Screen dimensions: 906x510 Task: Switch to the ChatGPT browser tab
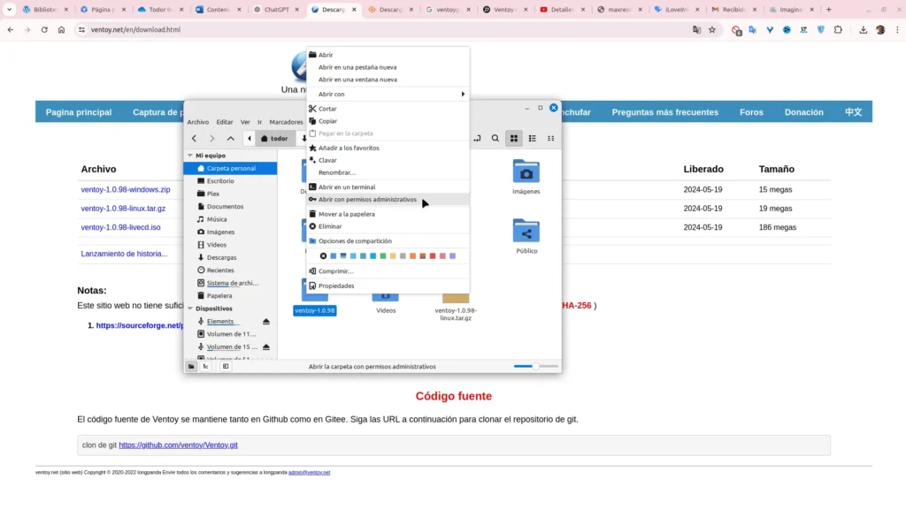[277, 9]
